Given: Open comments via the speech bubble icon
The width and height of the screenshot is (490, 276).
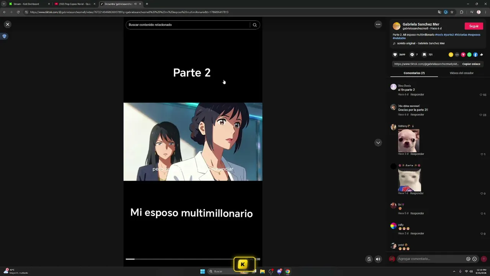Looking at the screenshot, I should pyautogui.click(x=412, y=55).
